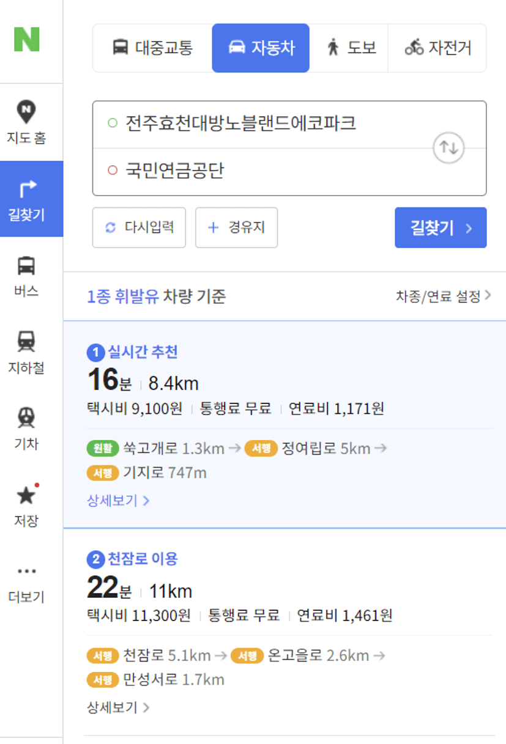506x744 pixels.
Task: Open 지도 홈 from the sidebar
Action: [x=26, y=122]
